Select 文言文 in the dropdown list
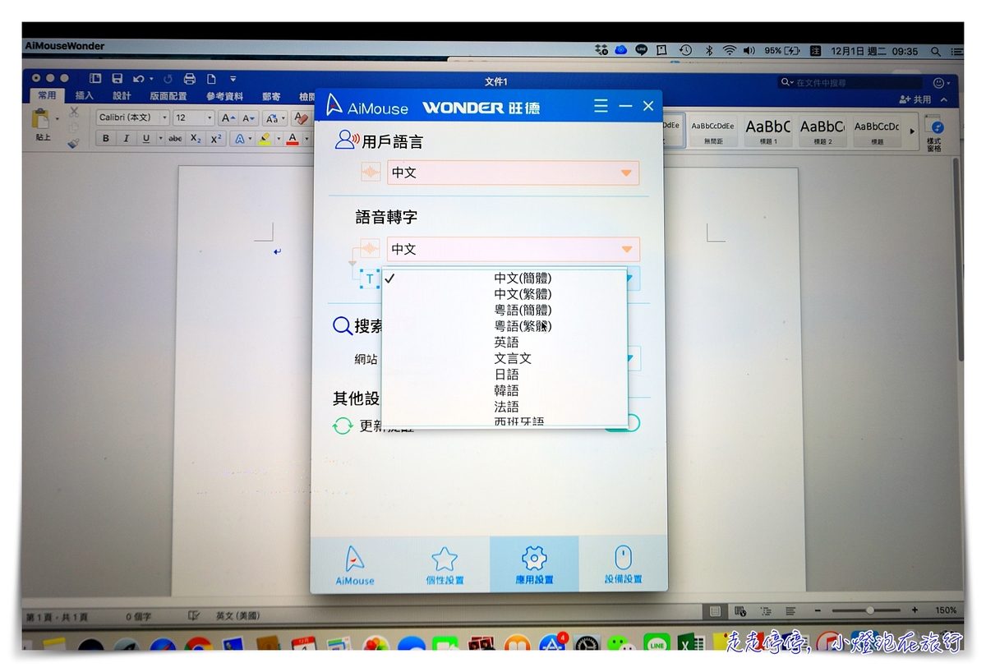This screenshot has height=672, width=986. coord(513,358)
